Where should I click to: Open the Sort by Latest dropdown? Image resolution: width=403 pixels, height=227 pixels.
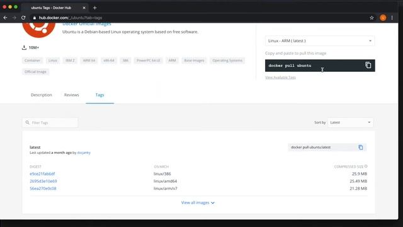tap(350, 122)
